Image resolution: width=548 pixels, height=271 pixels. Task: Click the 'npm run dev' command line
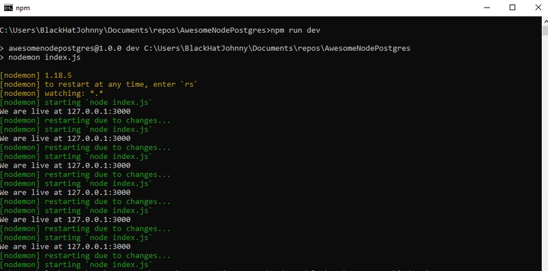pos(160,30)
